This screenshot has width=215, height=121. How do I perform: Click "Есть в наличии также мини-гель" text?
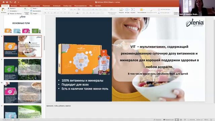[x=85, y=89]
